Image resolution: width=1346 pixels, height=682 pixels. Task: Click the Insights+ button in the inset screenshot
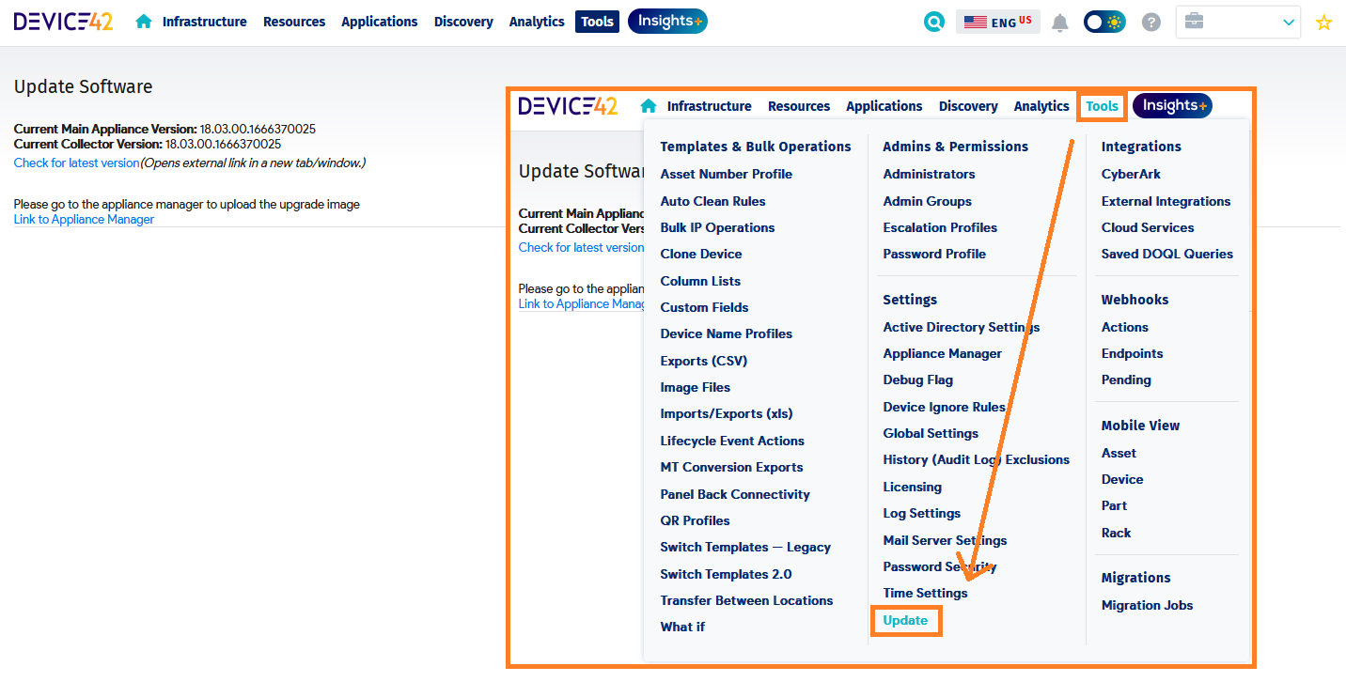click(x=1172, y=106)
